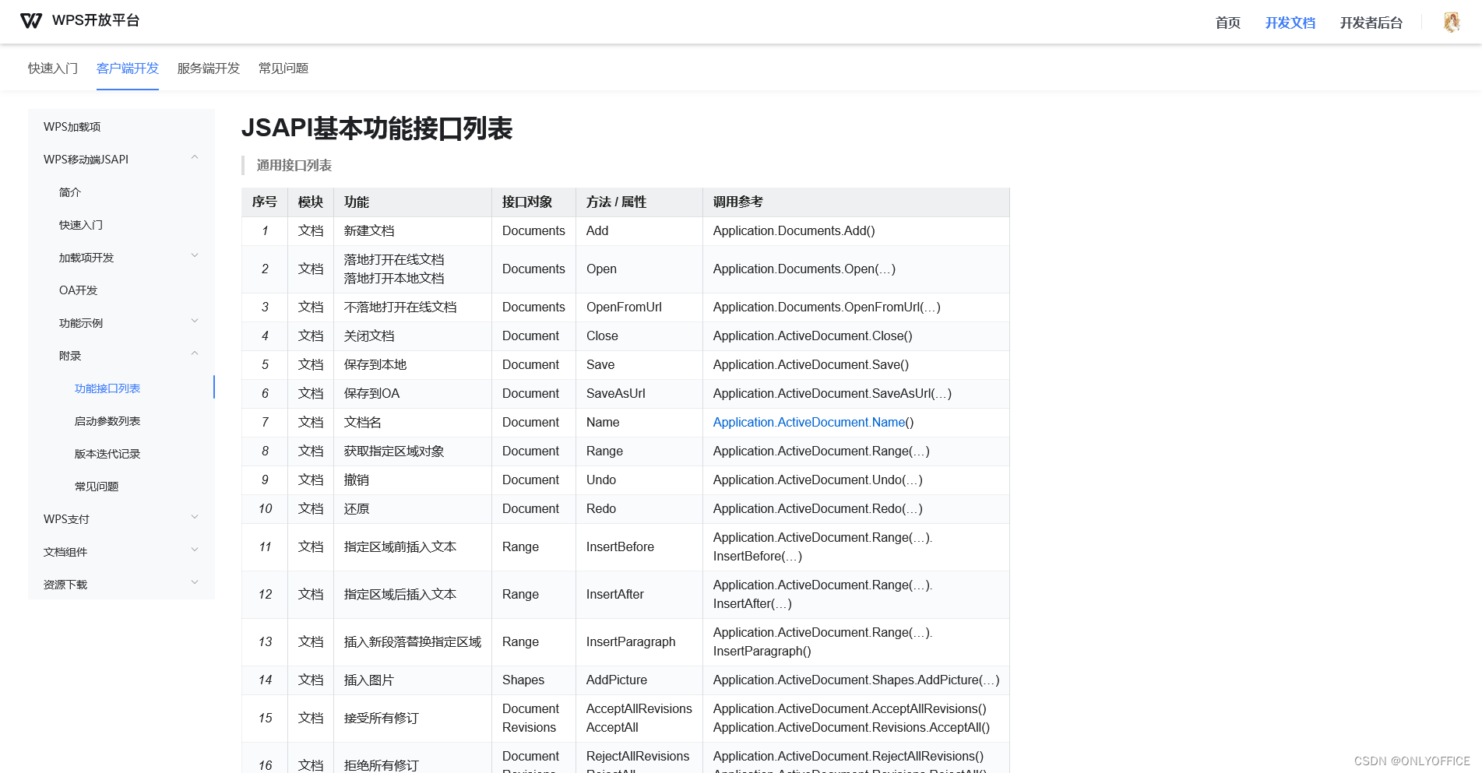Click the Application.ActiveDocument.Shapes.AddPicture cell
The image size is (1482, 773).
(x=856, y=680)
